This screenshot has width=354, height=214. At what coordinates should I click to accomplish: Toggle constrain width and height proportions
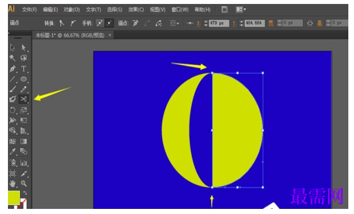click(310, 23)
